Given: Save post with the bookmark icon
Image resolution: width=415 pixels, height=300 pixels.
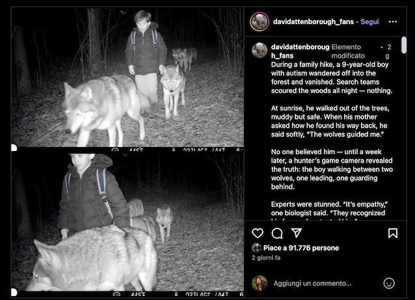Looking at the screenshot, I should [x=393, y=233].
